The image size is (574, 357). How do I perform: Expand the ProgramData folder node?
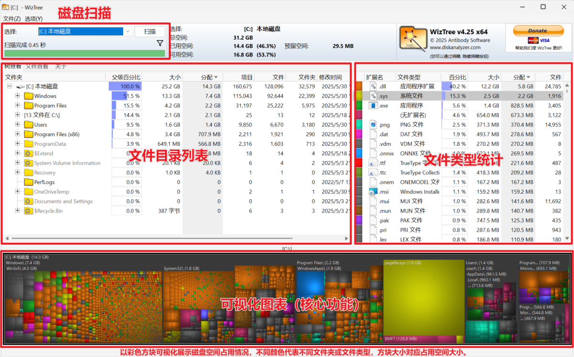(18, 144)
